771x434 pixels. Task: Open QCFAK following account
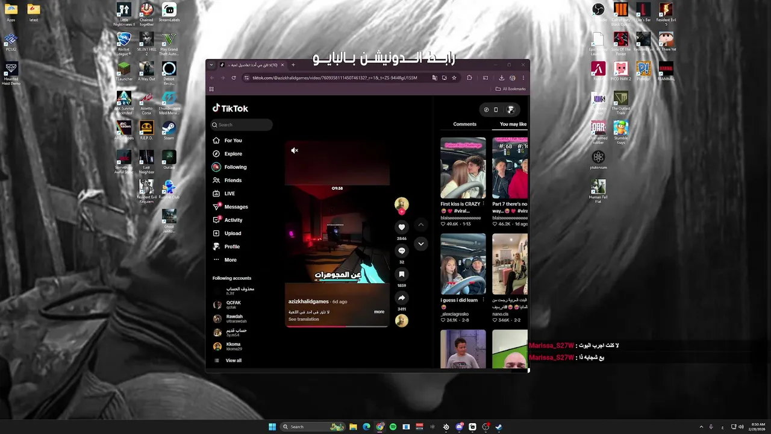pyautogui.click(x=234, y=304)
